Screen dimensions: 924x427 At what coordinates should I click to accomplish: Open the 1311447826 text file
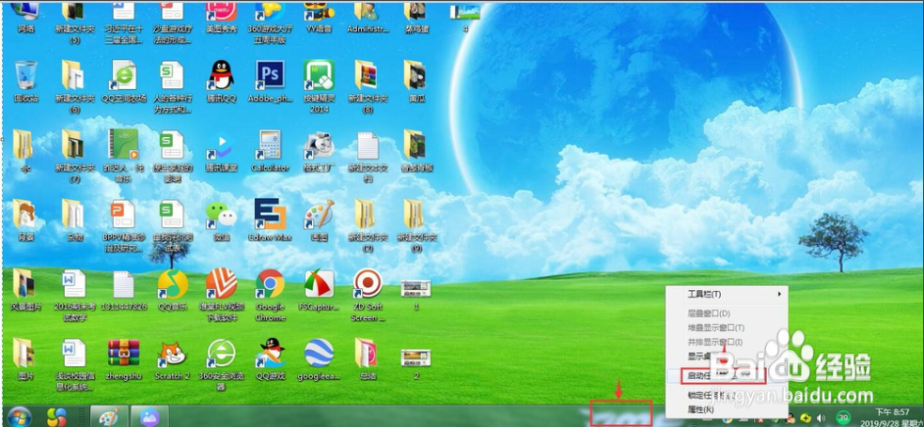(x=124, y=290)
